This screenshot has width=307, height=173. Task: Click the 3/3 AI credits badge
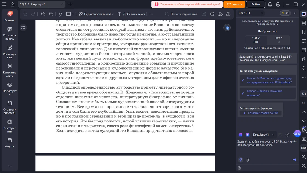(286, 13)
